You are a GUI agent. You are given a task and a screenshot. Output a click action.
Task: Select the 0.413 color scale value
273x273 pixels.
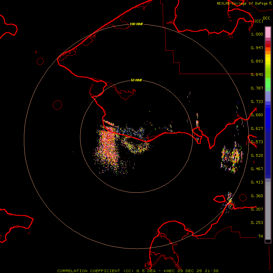[257, 182]
